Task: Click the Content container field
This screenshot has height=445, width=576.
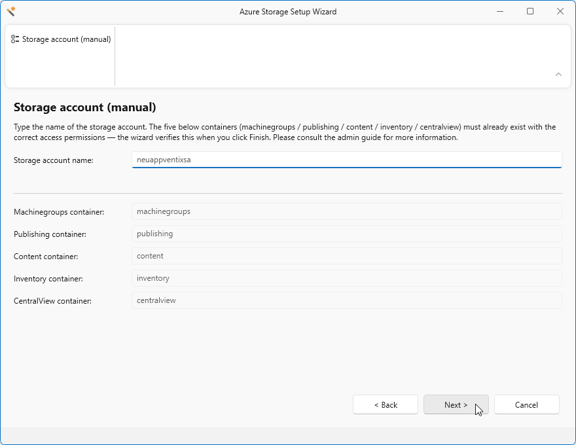Action: tap(346, 256)
